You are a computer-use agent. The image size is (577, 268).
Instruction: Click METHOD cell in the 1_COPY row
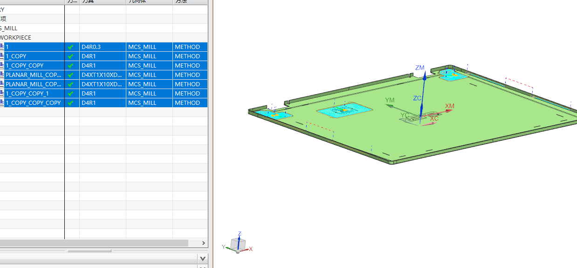click(190, 56)
